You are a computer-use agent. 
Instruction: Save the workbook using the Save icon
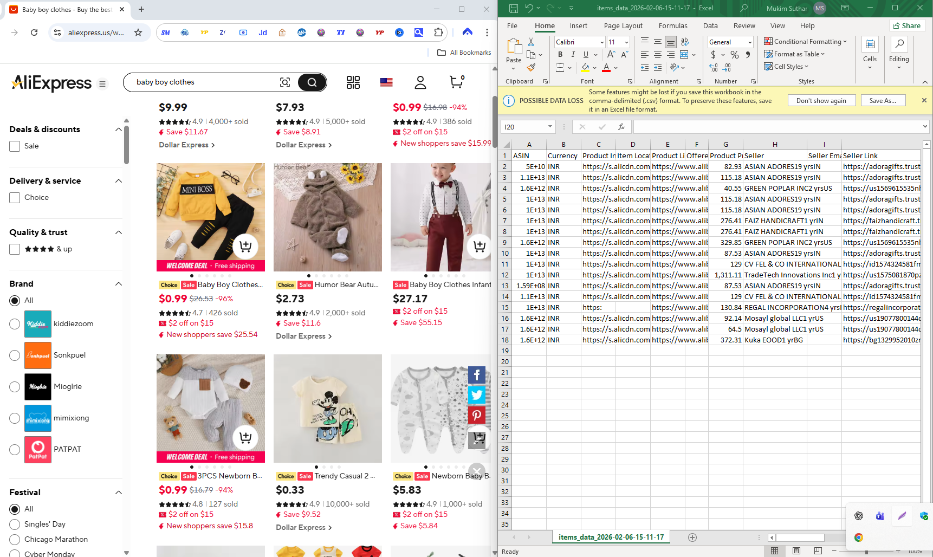[x=513, y=8]
